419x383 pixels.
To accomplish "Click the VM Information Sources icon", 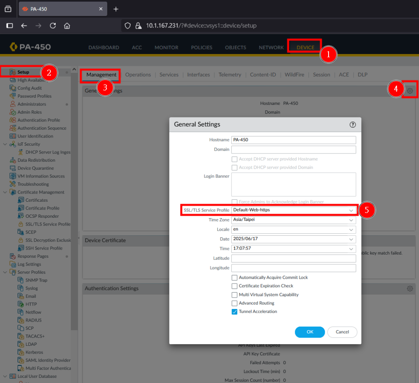I will [x=13, y=176].
